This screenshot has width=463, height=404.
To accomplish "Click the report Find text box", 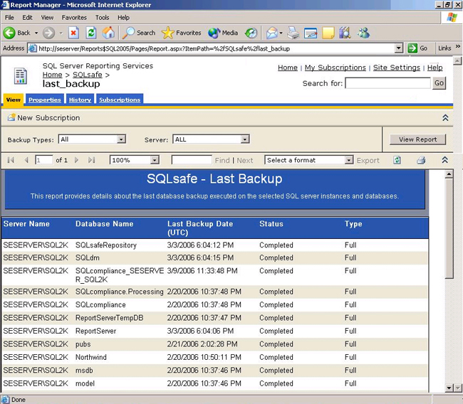I will click(x=192, y=160).
